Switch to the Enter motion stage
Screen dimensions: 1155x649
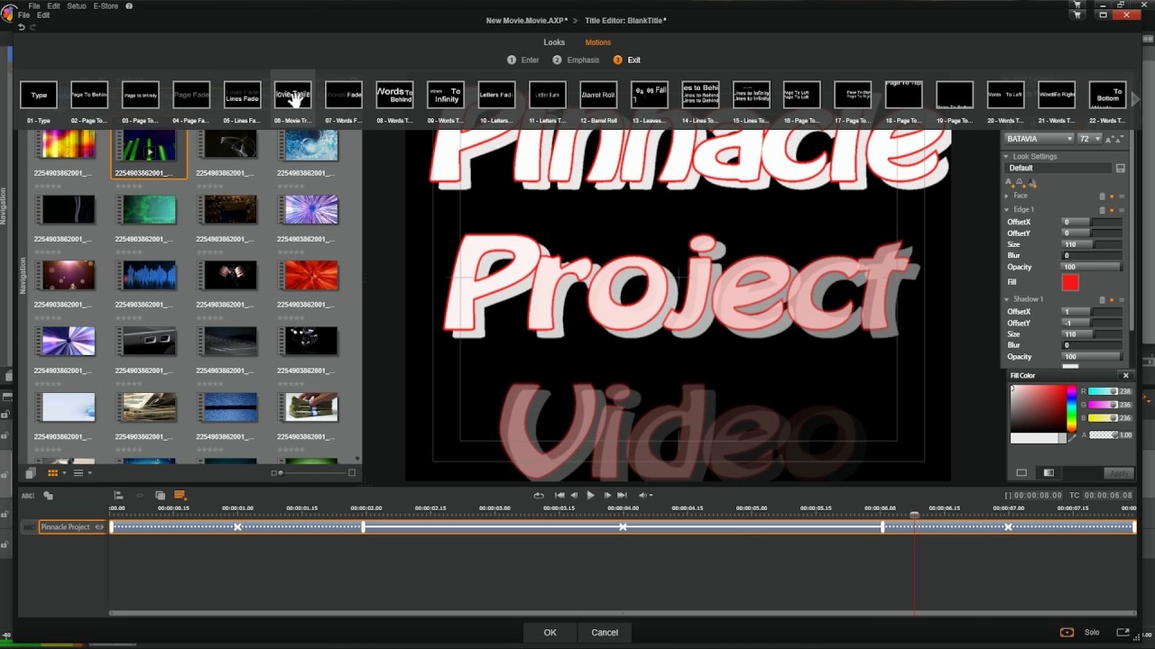(523, 60)
